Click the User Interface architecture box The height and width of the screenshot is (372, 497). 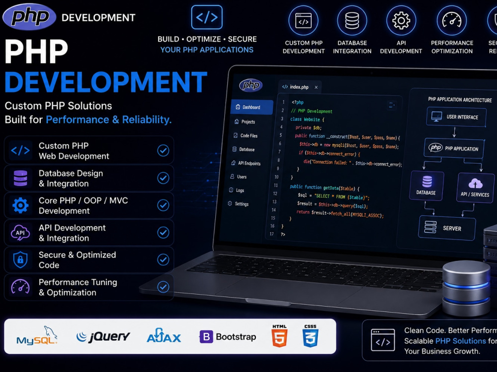coord(456,117)
